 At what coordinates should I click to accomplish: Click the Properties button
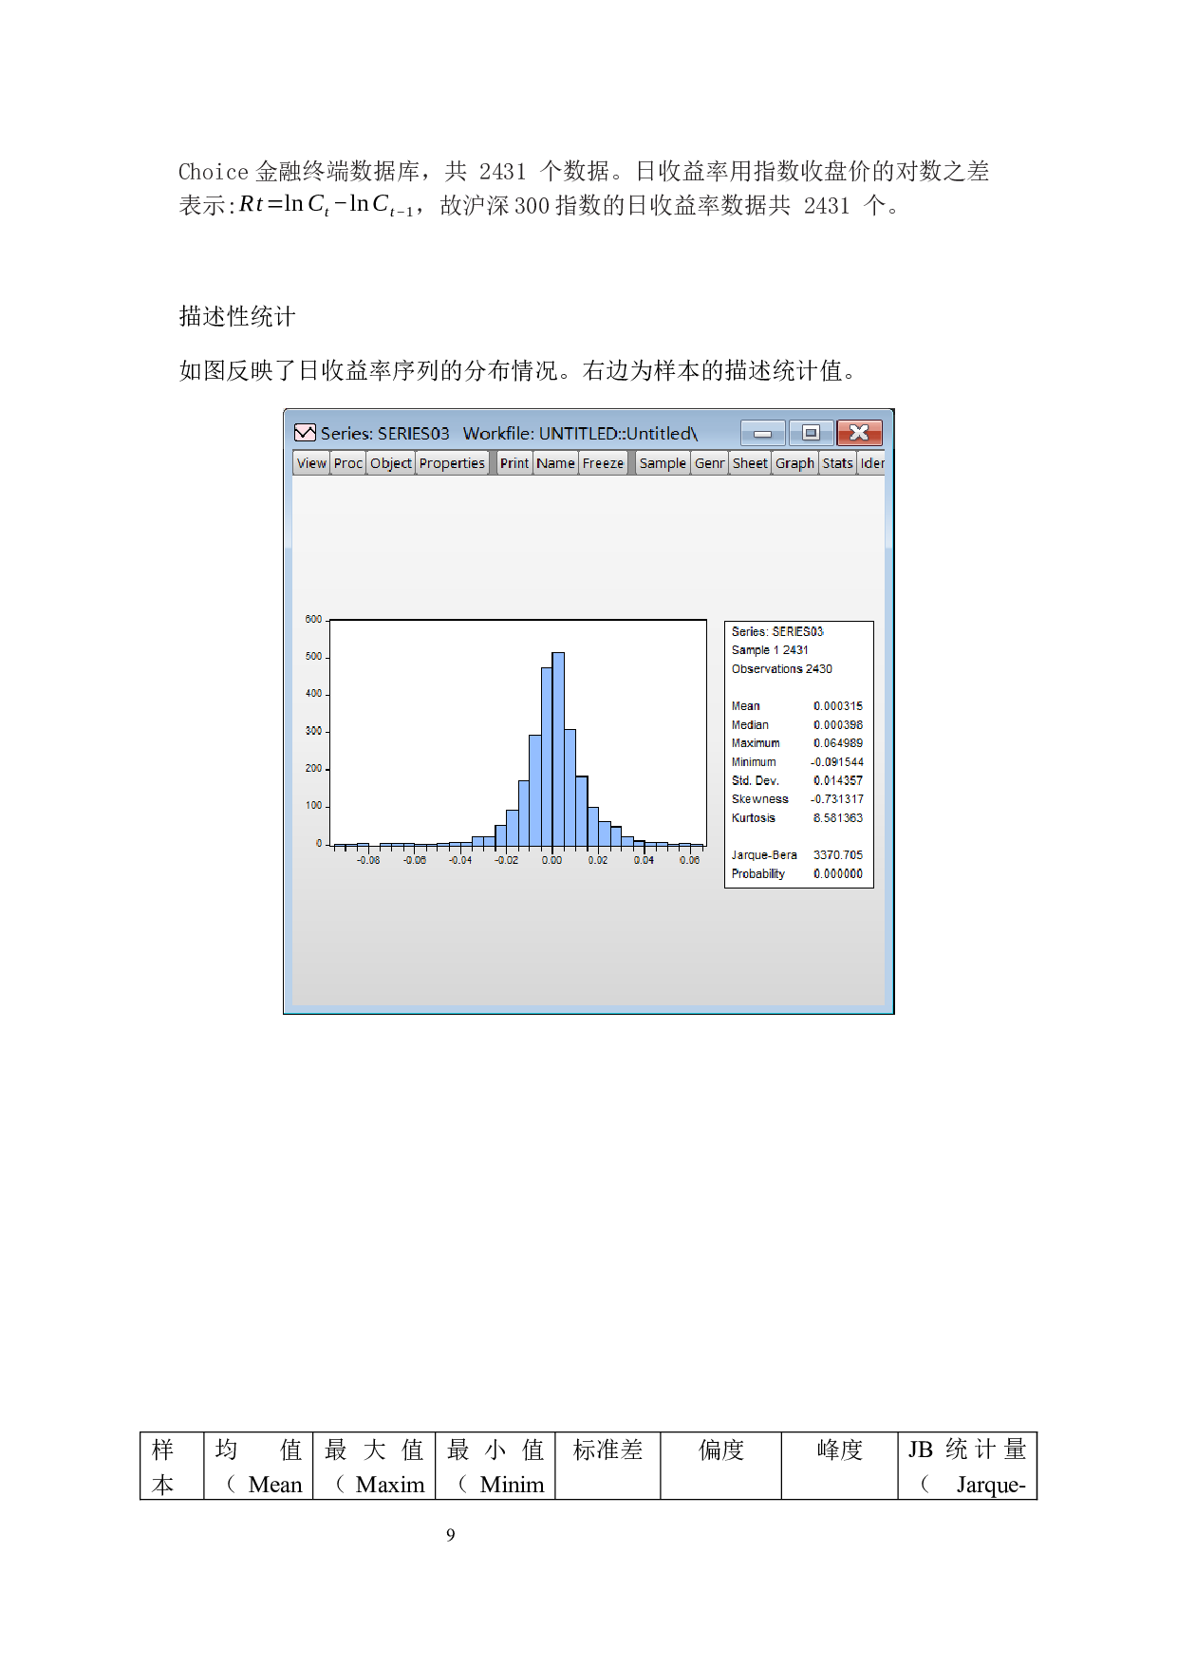click(x=452, y=463)
